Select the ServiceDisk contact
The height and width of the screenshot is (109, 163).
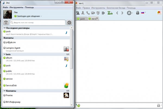pyautogui.click(x=36, y=85)
